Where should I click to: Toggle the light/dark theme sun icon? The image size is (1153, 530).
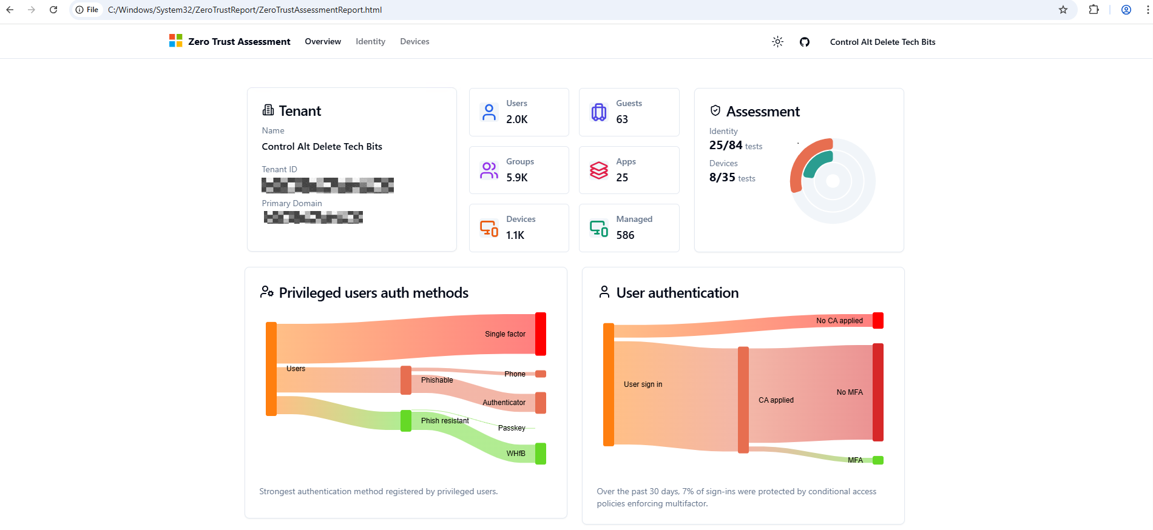tap(777, 42)
